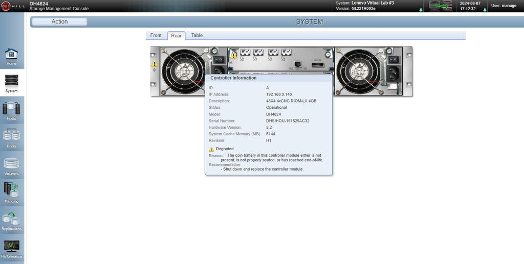
Task: Expand the date and time dropdown arrow
Action: [x=485, y=10]
